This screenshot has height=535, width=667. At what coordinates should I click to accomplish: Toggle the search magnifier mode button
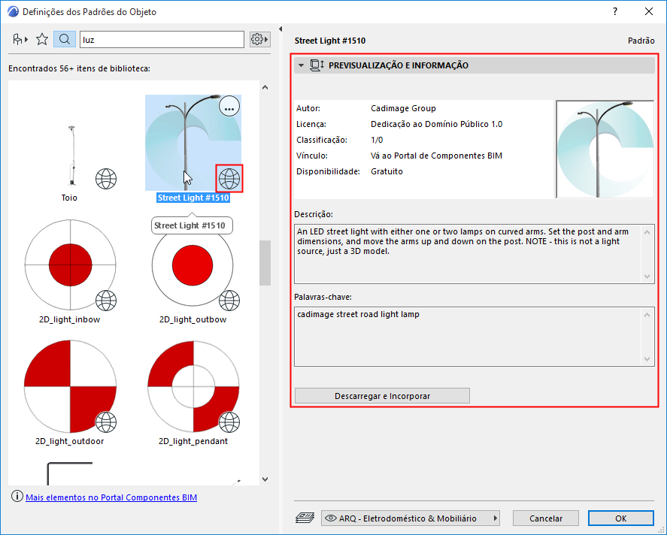tap(65, 40)
